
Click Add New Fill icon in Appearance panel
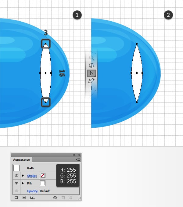point(24,198)
